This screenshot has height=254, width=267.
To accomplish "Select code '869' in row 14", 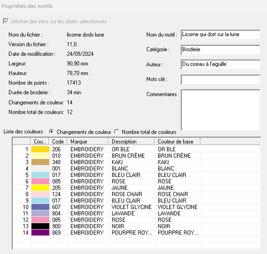I will (x=56, y=233).
